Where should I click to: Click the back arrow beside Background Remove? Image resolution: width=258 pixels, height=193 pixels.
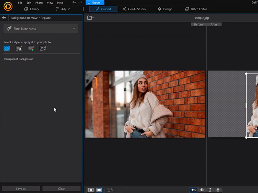point(4,18)
